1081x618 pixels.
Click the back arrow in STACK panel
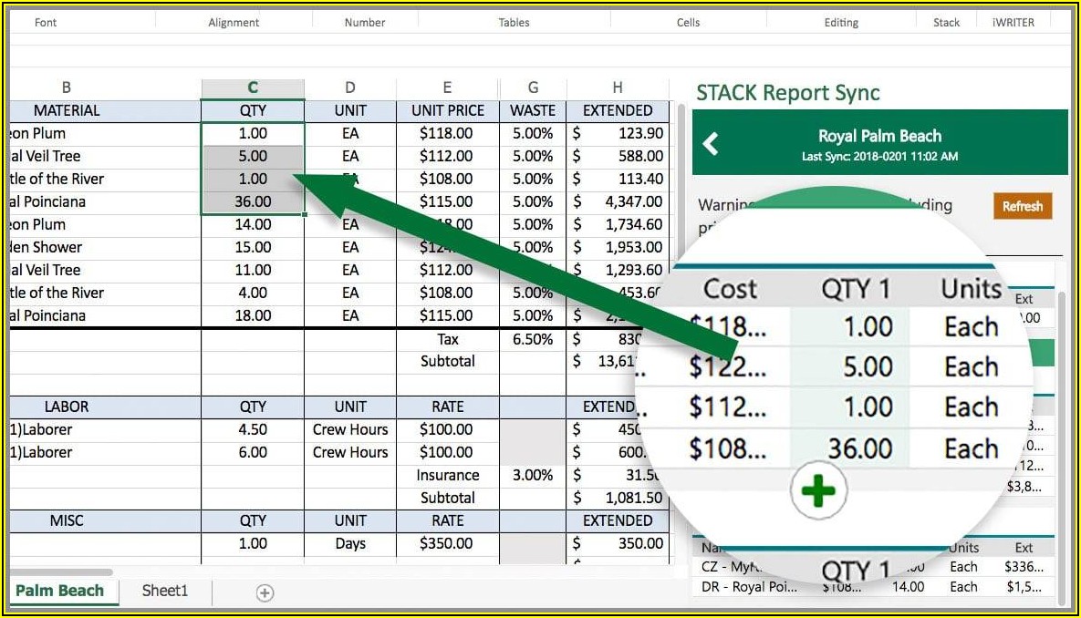pyautogui.click(x=711, y=143)
